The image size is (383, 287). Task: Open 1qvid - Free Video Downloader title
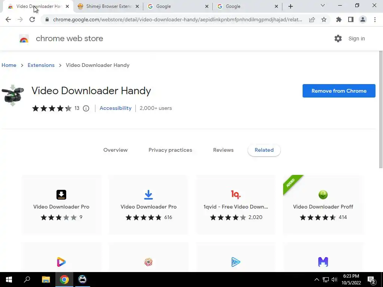236,207
